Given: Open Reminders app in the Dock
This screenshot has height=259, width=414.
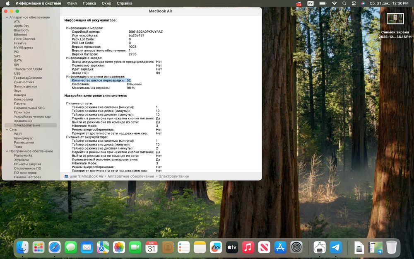Looking at the screenshot, I should [184, 247].
